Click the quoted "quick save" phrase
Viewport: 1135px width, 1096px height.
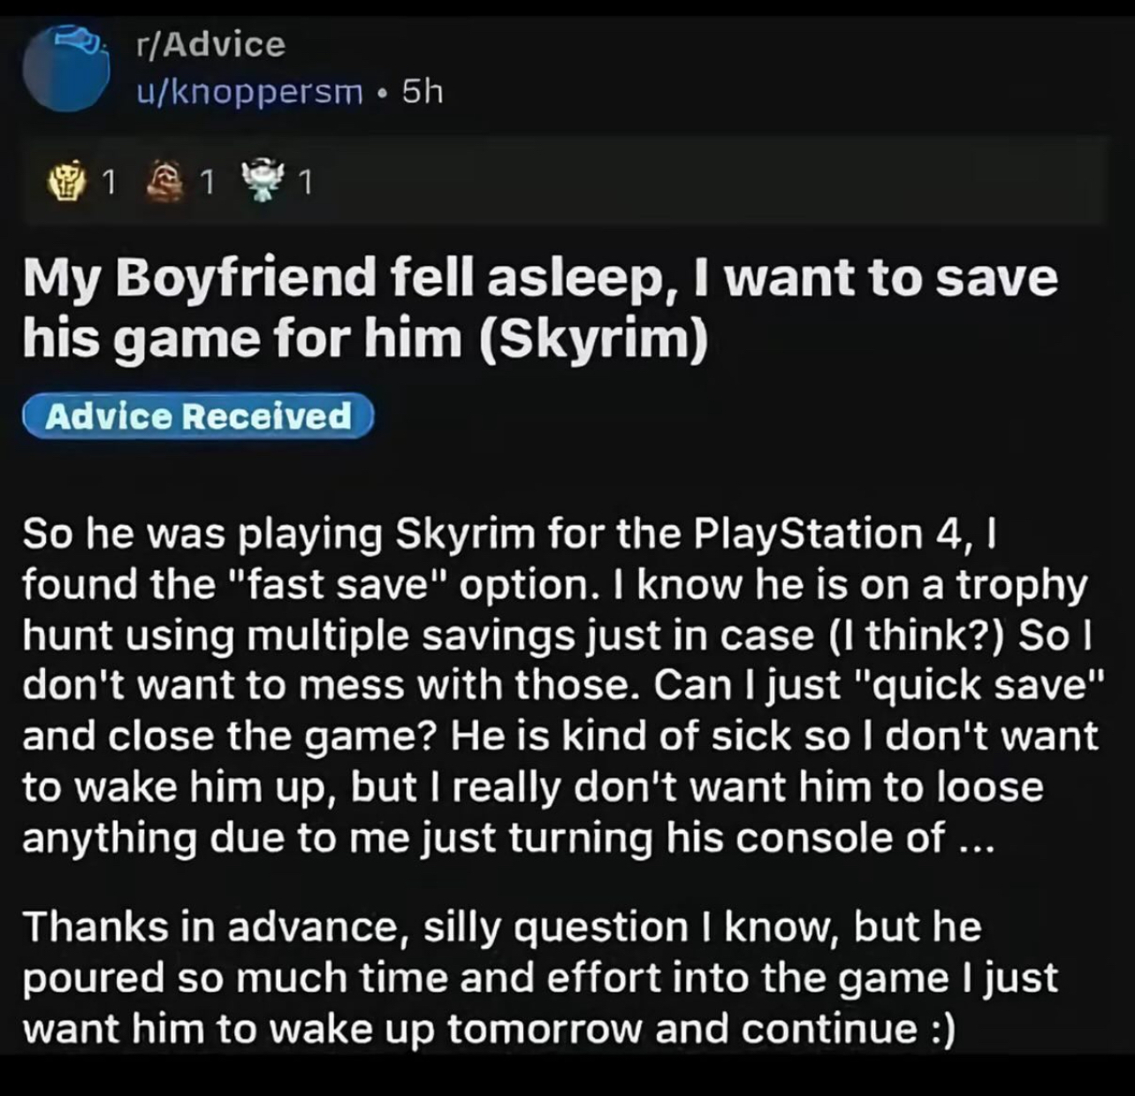click(979, 686)
